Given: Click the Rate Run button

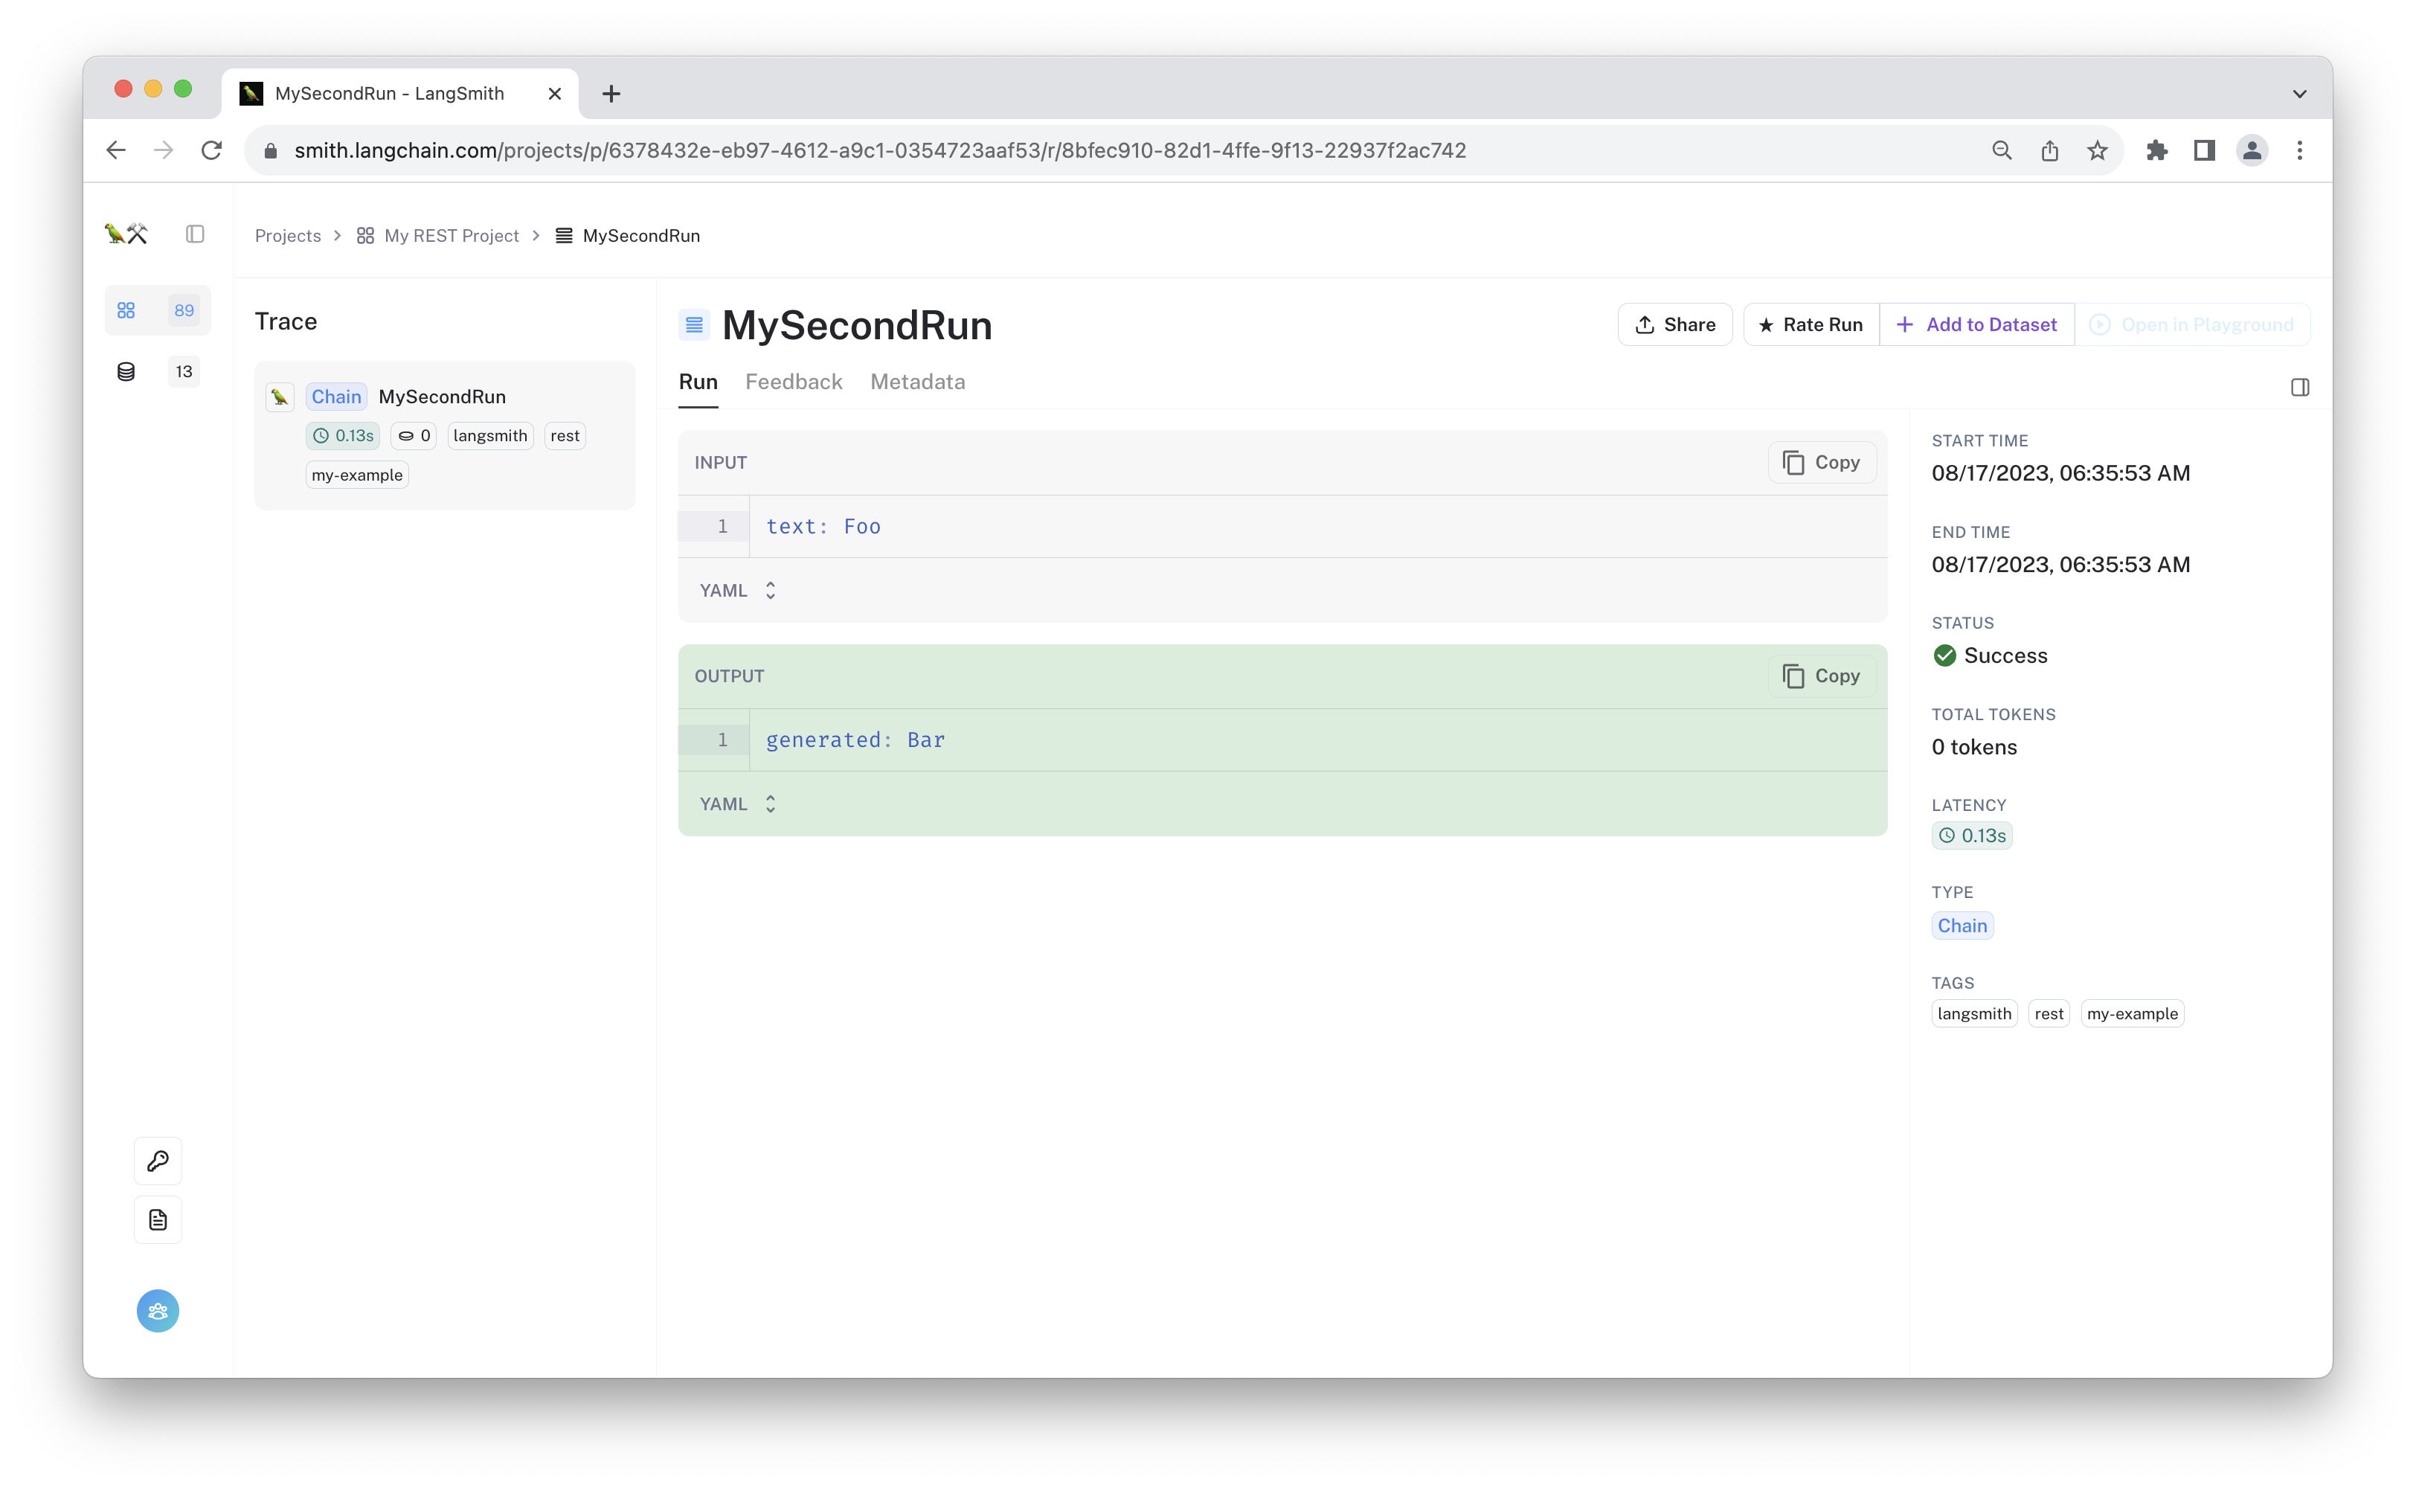Looking at the screenshot, I should pyautogui.click(x=1811, y=325).
